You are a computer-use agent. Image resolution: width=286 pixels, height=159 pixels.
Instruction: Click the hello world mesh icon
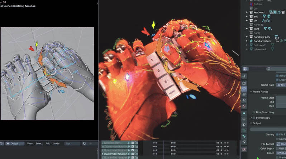tap(251, 45)
